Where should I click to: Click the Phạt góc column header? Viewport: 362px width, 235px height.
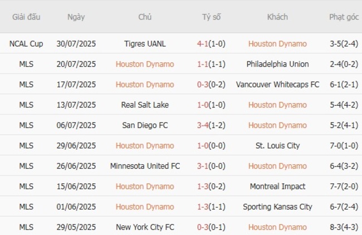pos(344,17)
